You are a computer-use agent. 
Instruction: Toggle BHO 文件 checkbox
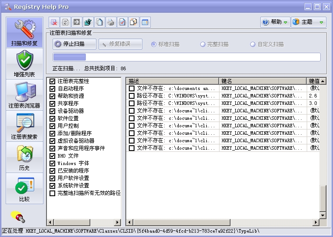tap(52, 156)
